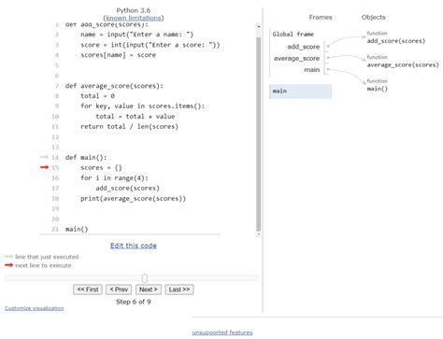Screen dimensions: 443x339
Task: Click the main() function object
Action: point(378,89)
